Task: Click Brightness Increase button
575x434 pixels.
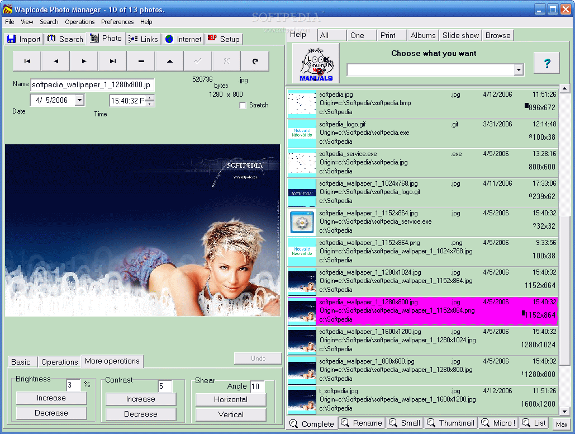Action: pyautogui.click(x=51, y=398)
